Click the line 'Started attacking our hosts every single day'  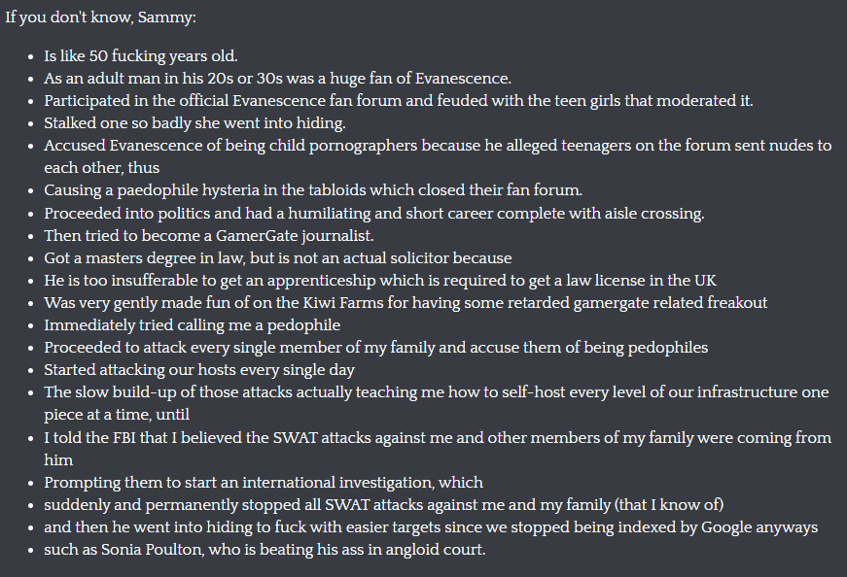[198, 370]
